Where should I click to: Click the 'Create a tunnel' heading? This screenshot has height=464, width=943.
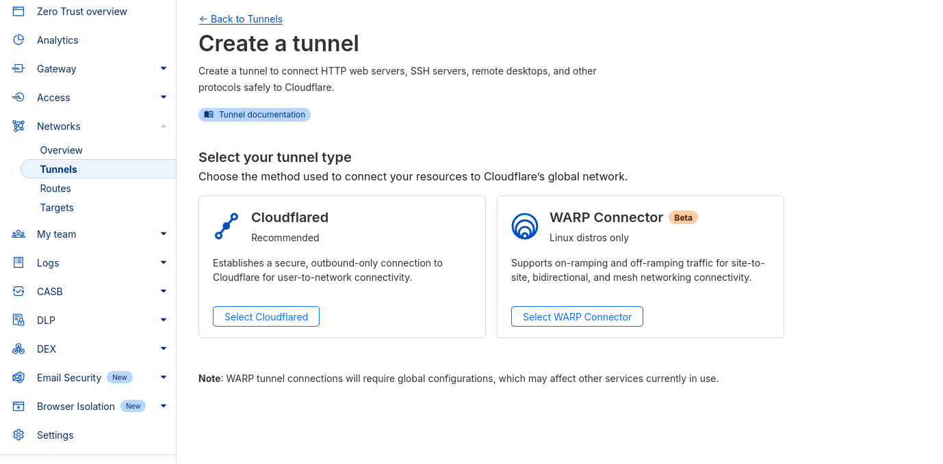pos(279,44)
